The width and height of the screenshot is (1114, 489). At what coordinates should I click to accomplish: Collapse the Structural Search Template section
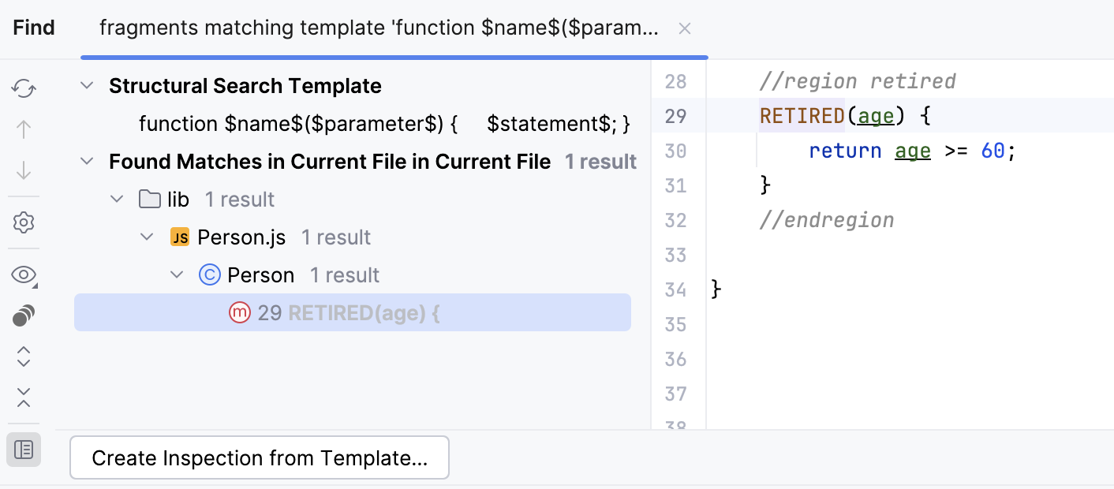[87, 85]
